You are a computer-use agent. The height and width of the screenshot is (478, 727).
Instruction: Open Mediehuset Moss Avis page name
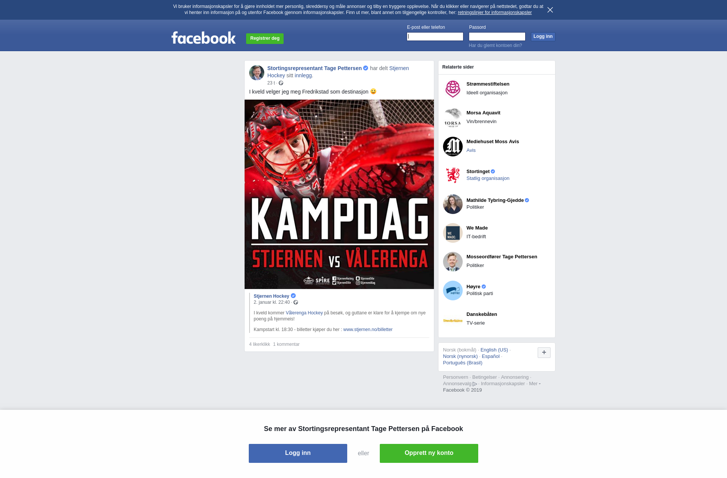[x=493, y=142]
